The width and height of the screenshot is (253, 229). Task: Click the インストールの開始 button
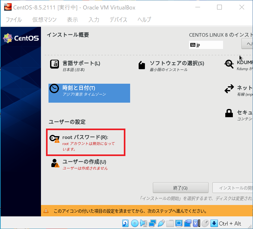click(233, 188)
